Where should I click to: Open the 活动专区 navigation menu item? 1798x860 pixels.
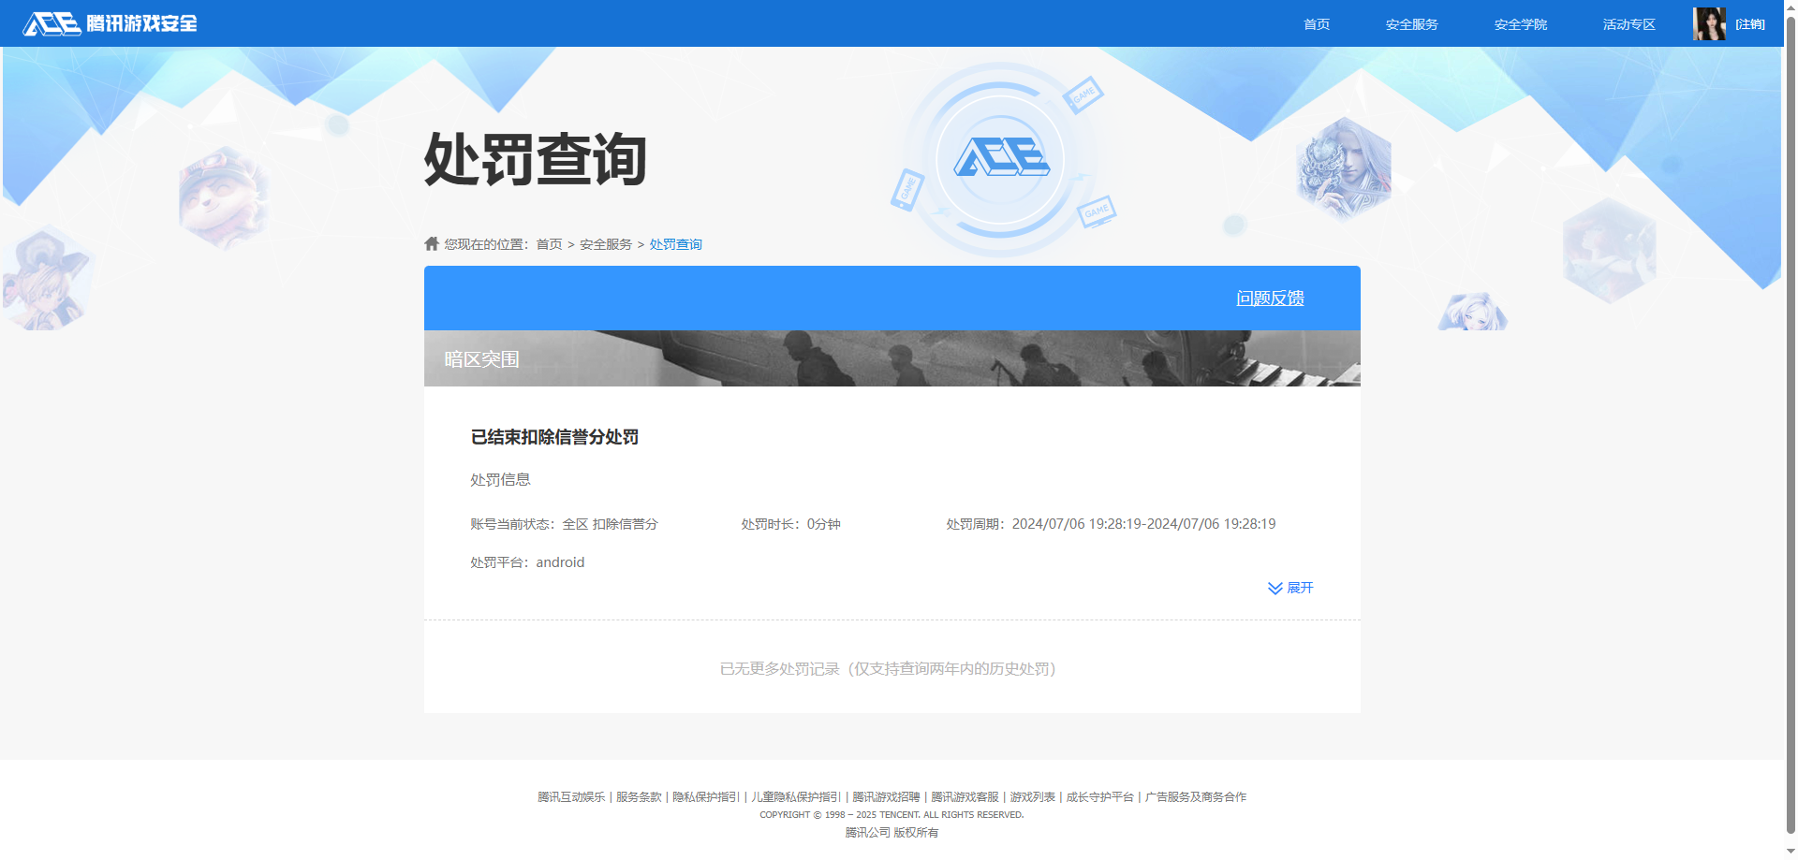1629,24
